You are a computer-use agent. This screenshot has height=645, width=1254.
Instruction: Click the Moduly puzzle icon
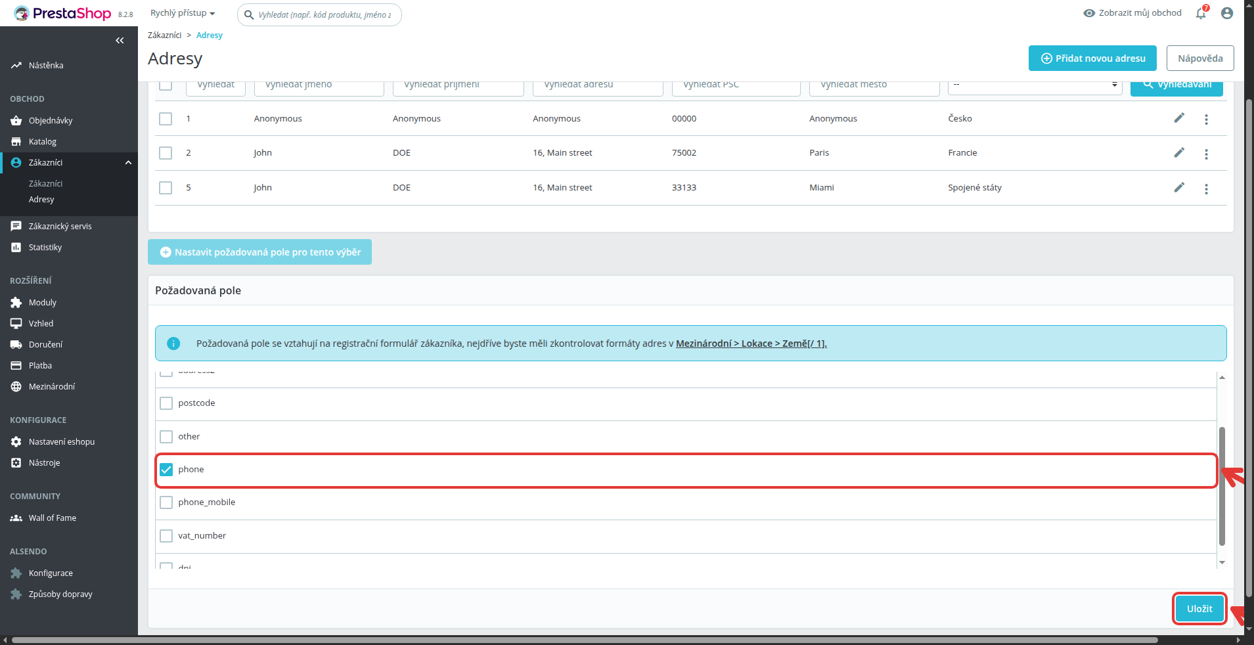click(16, 302)
